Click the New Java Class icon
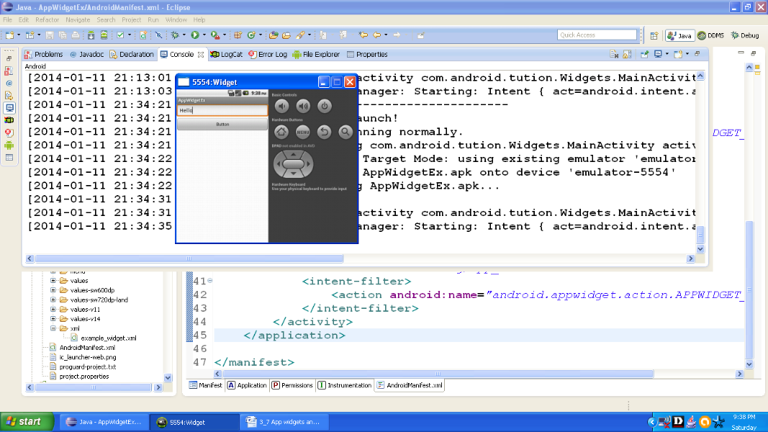The height and width of the screenshot is (432, 768). 251,35
